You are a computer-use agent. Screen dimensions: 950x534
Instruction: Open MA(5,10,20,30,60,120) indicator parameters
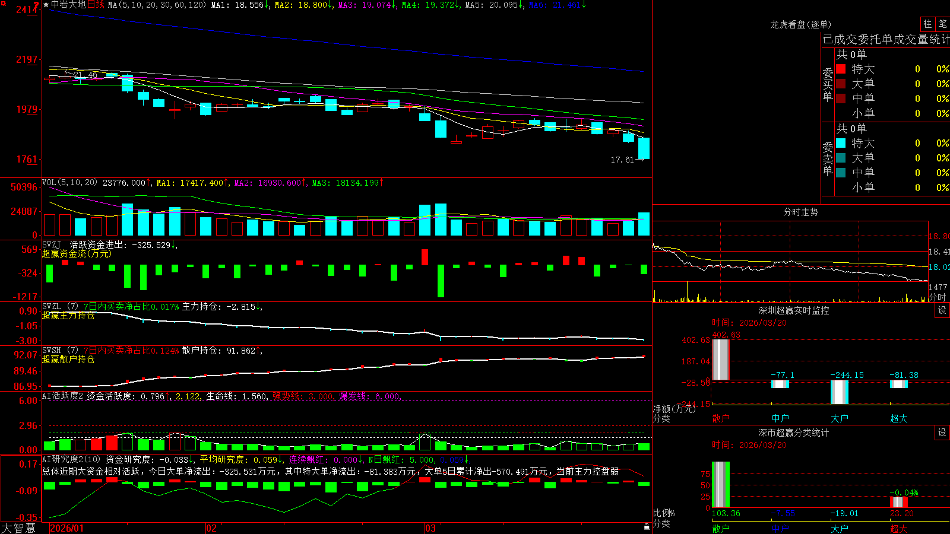pyautogui.click(x=157, y=5)
